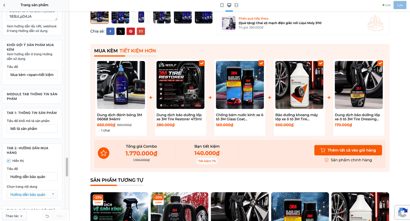
Task: Click the gift illustration icon
Action: tap(375, 23)
